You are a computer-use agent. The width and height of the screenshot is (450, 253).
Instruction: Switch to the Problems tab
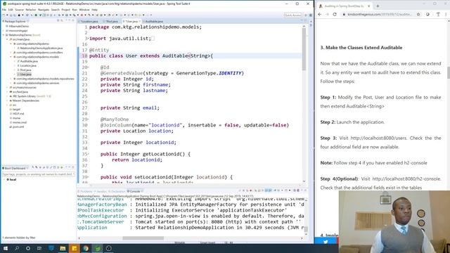pyautogui.click(x=86, y=191)
